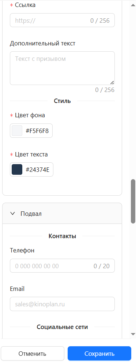Click the Цвет текста field label
136x362 pixels.
click(31, 154)
